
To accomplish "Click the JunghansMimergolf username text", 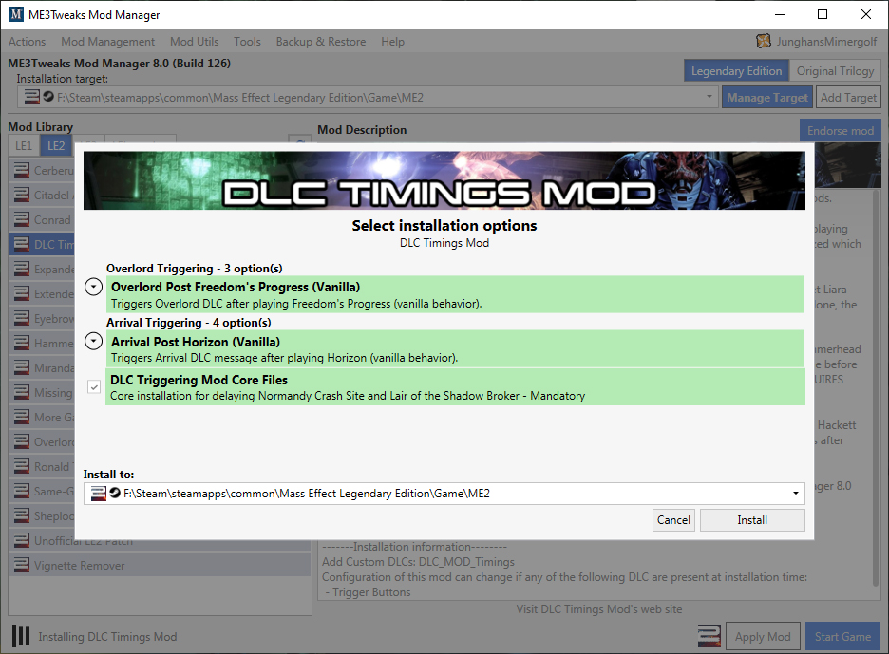I will pos(826,42).
